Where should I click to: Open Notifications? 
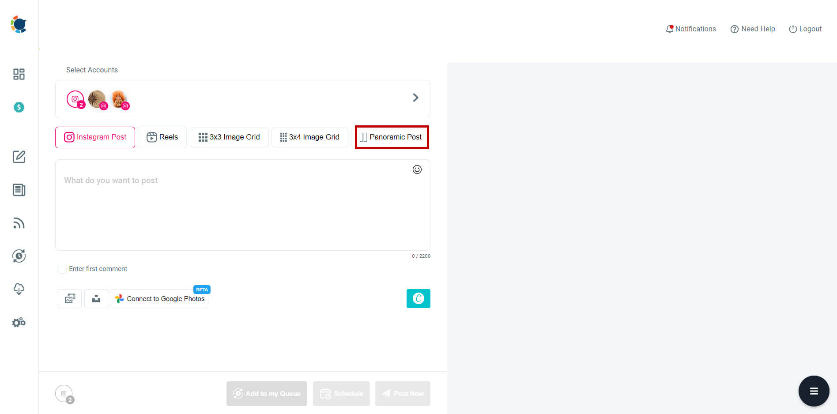691,29
